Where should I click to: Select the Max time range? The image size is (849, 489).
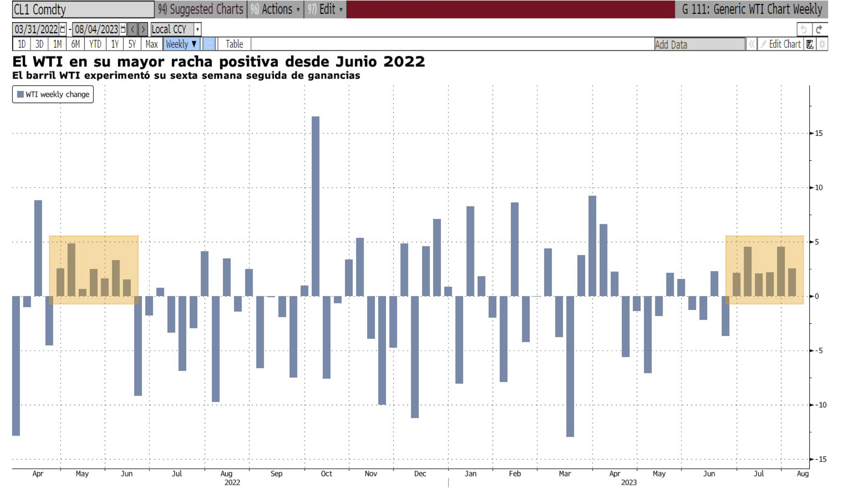click(152, 44)
